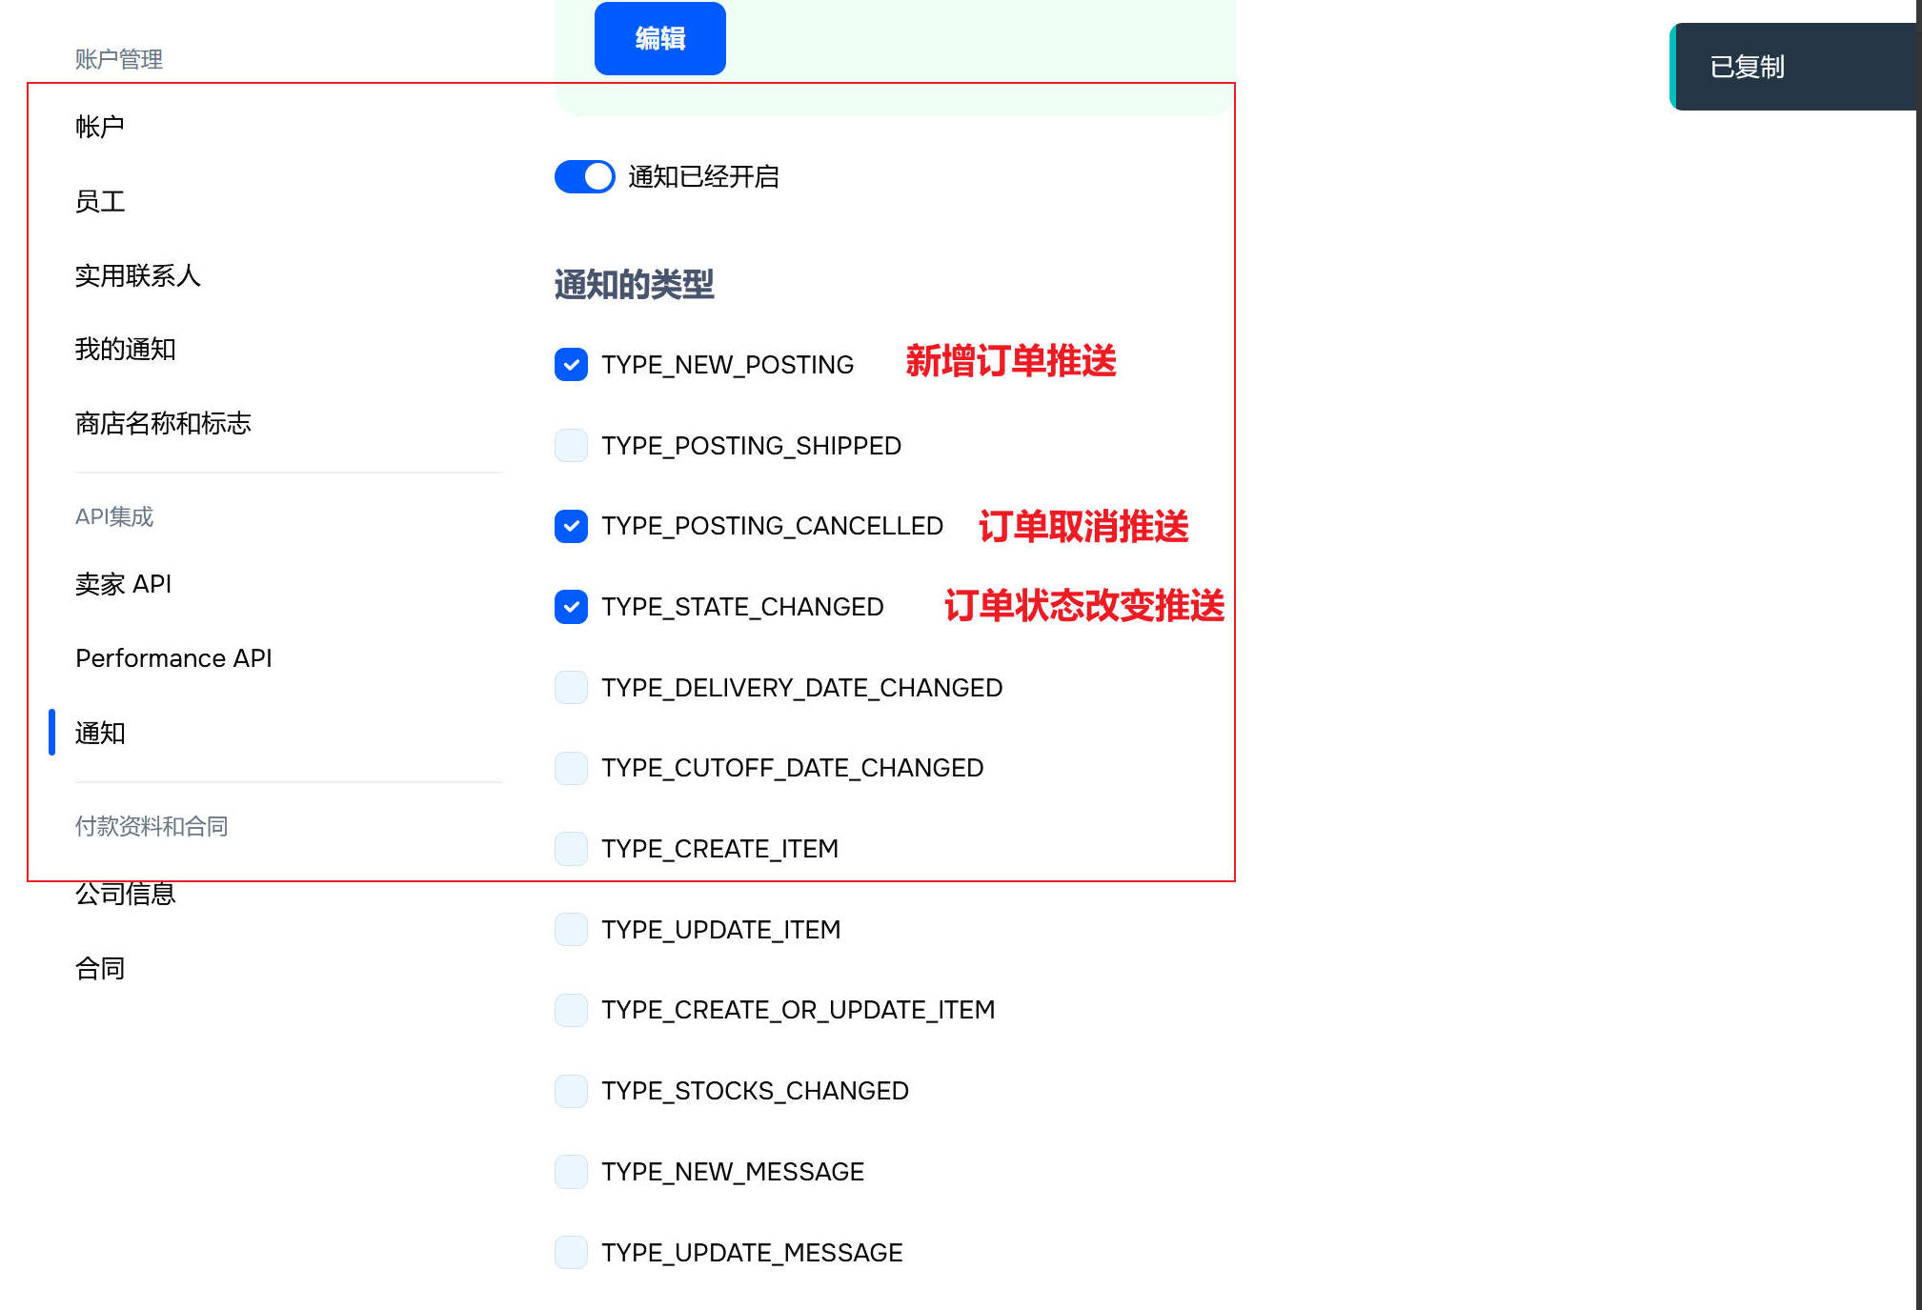
Task: Check TYPE_CUTOFF_DATE_CHANGED notification
Action: pos(570,768)
